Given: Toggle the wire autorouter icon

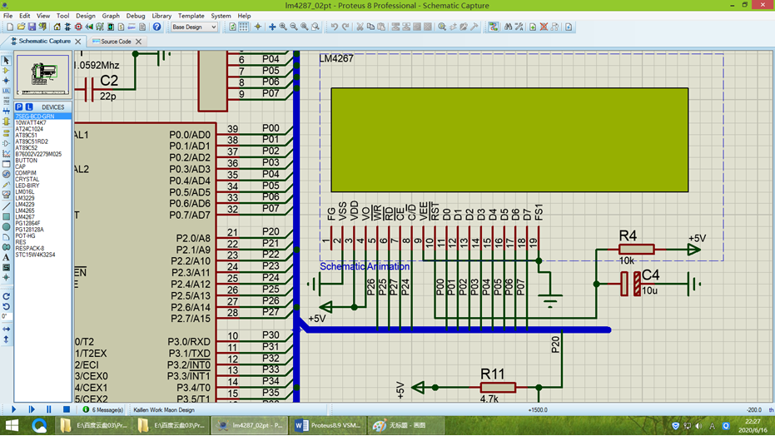Looking at the screenshot, I should click(494, 27).
